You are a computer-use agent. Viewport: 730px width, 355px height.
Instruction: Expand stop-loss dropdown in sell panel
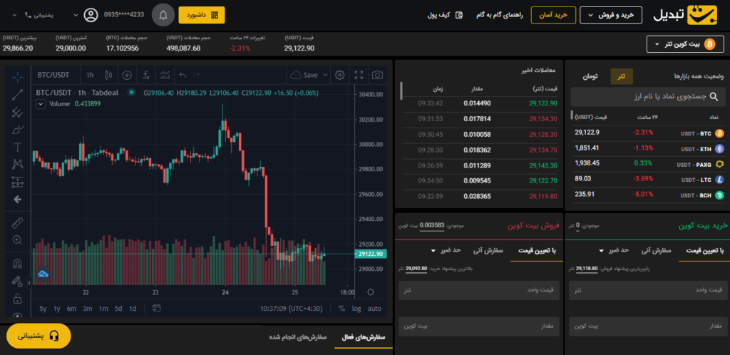446,250
